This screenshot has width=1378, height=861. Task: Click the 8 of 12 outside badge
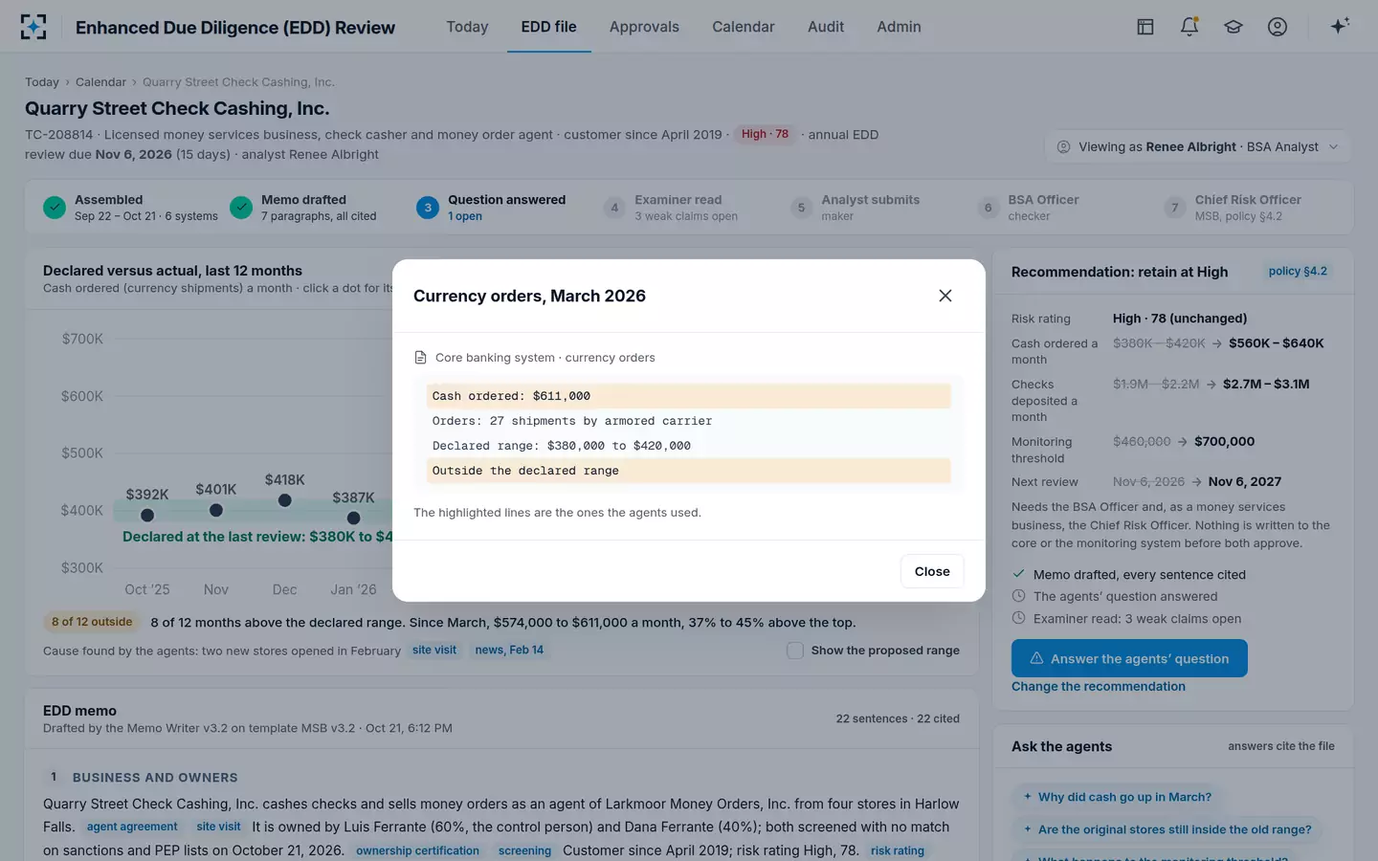point(92,622)
